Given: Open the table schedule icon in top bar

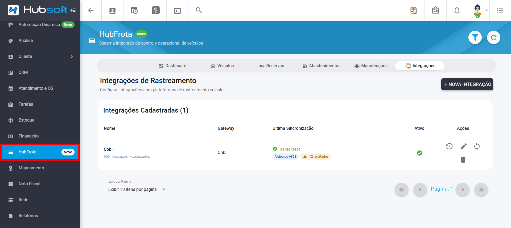Looking at the screenshot, I should click(x=414, y=10).
